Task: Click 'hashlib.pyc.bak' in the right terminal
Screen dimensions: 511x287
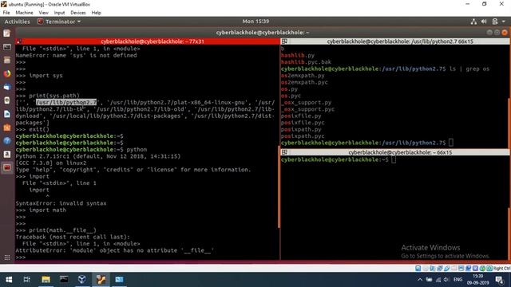Action: (306, 62)
